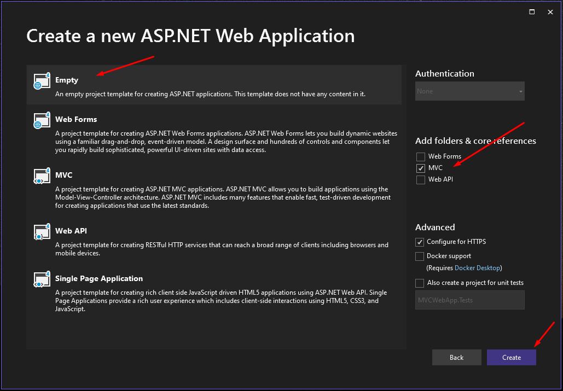Screen dimensions: 563x391
Task: Select the Single Page Application template icon
Action: pos(42,281)
